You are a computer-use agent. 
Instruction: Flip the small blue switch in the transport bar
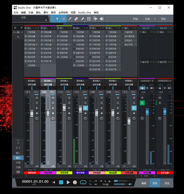click(x=130, y=184)
